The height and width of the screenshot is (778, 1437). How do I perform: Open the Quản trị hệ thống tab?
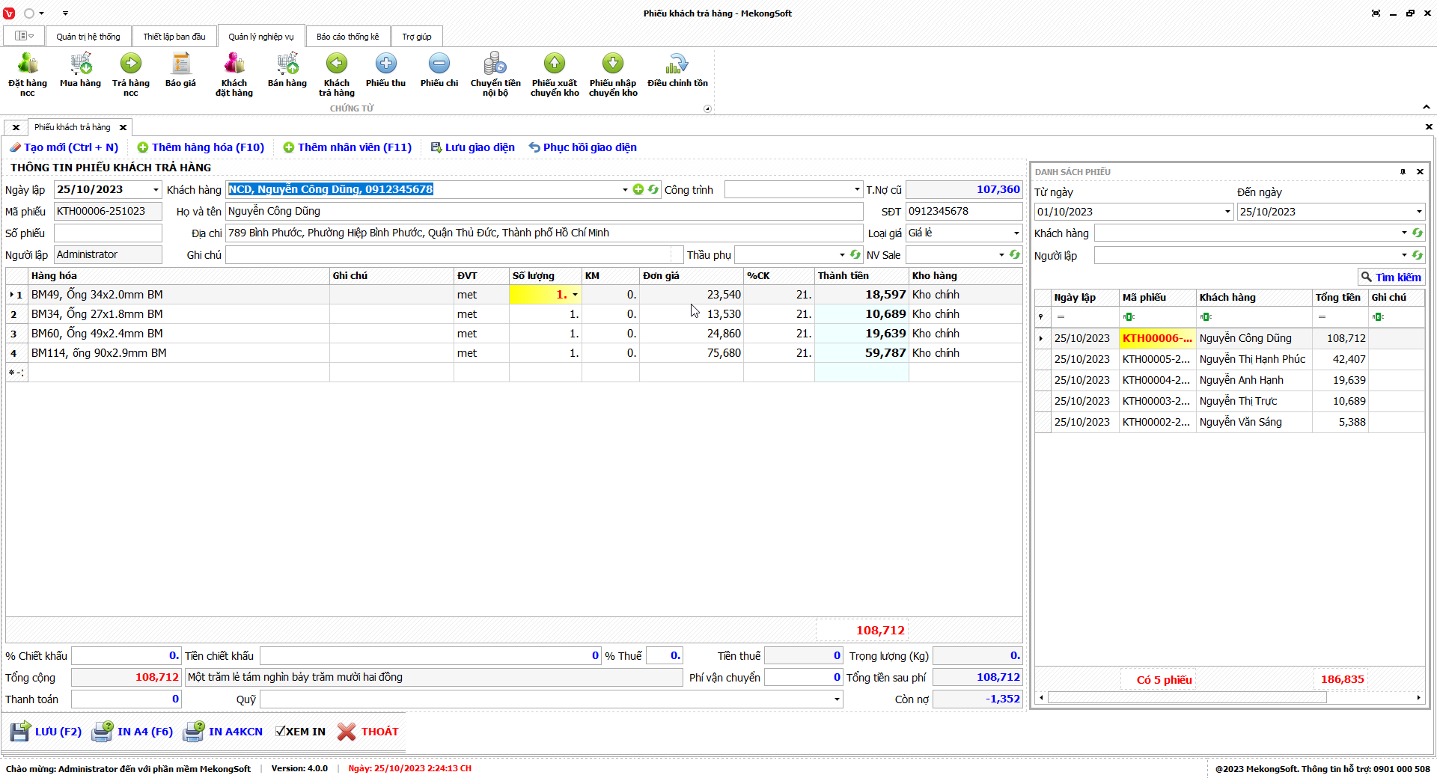click(88, 37)
